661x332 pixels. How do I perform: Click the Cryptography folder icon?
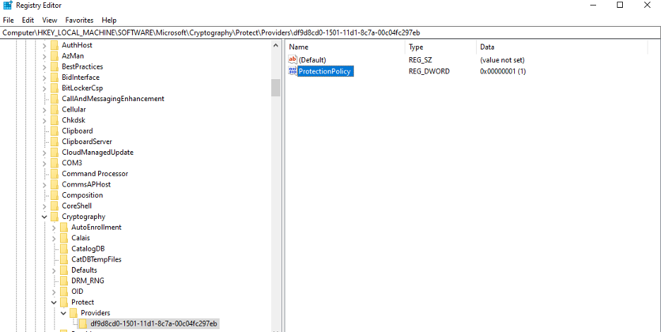click(x=54, y=217)
